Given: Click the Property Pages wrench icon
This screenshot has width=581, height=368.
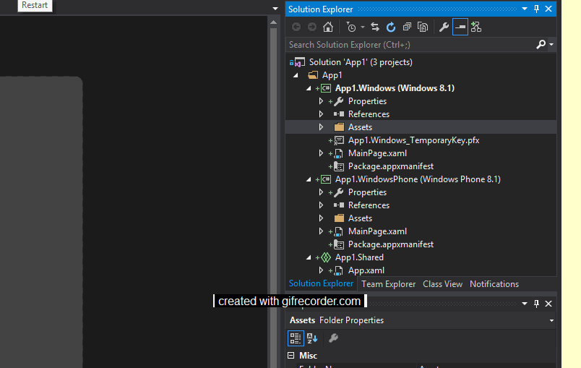Looking at the screenshot, I should click(333, 338).
